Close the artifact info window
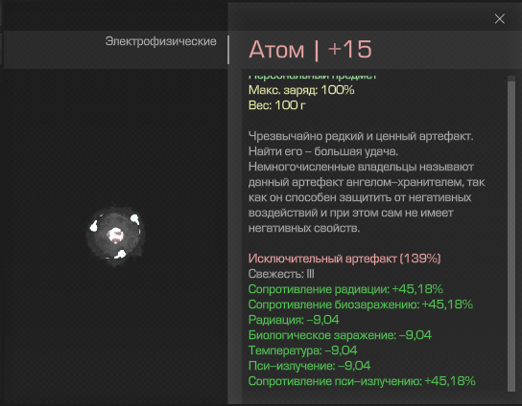The image size is (522, 406). click(x=499, y=19)
